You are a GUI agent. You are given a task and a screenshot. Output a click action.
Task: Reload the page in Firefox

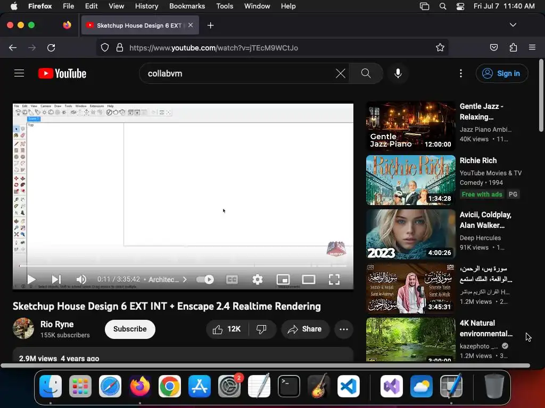click(51, 47)
